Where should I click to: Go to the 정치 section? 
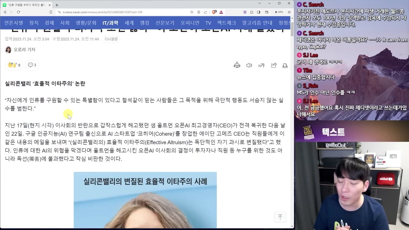[34, 23]
